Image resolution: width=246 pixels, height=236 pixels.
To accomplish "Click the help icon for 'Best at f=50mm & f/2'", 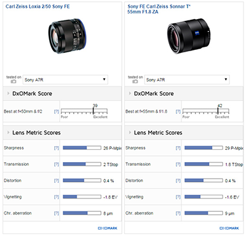I will (x=57, y=112).
